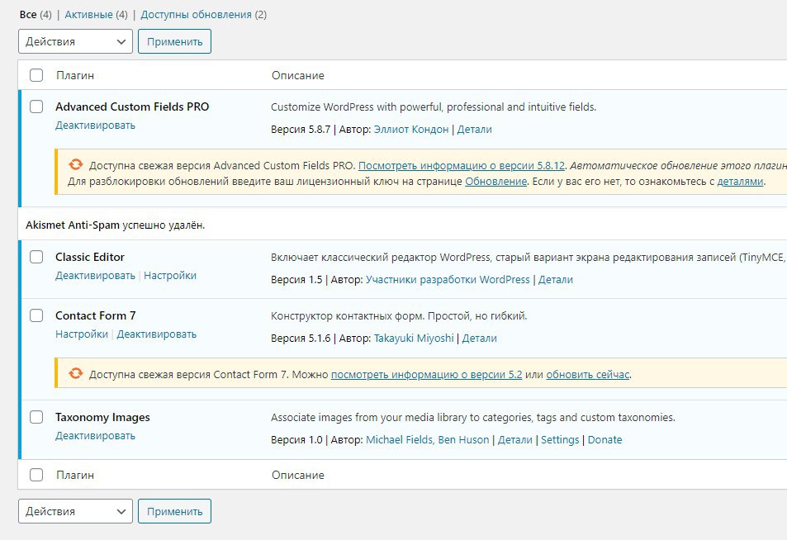This screenshot has width=787, height=540.
Task: Click the Плагин column header at top
Action: (x=75, y=75)
